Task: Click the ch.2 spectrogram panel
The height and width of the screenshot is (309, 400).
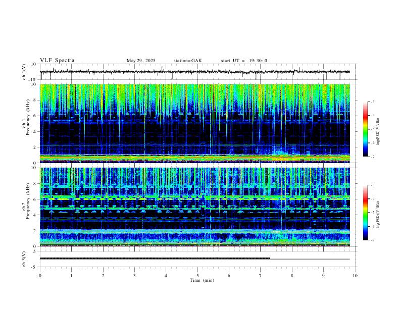Action: pos(194,207)
